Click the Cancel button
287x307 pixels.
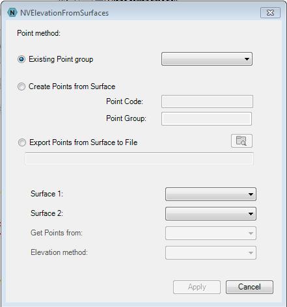[249, 287]
